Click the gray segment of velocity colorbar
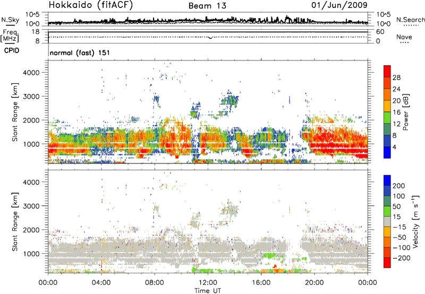The height and width of the screenshot is (294, 425). tap(387, 221)
